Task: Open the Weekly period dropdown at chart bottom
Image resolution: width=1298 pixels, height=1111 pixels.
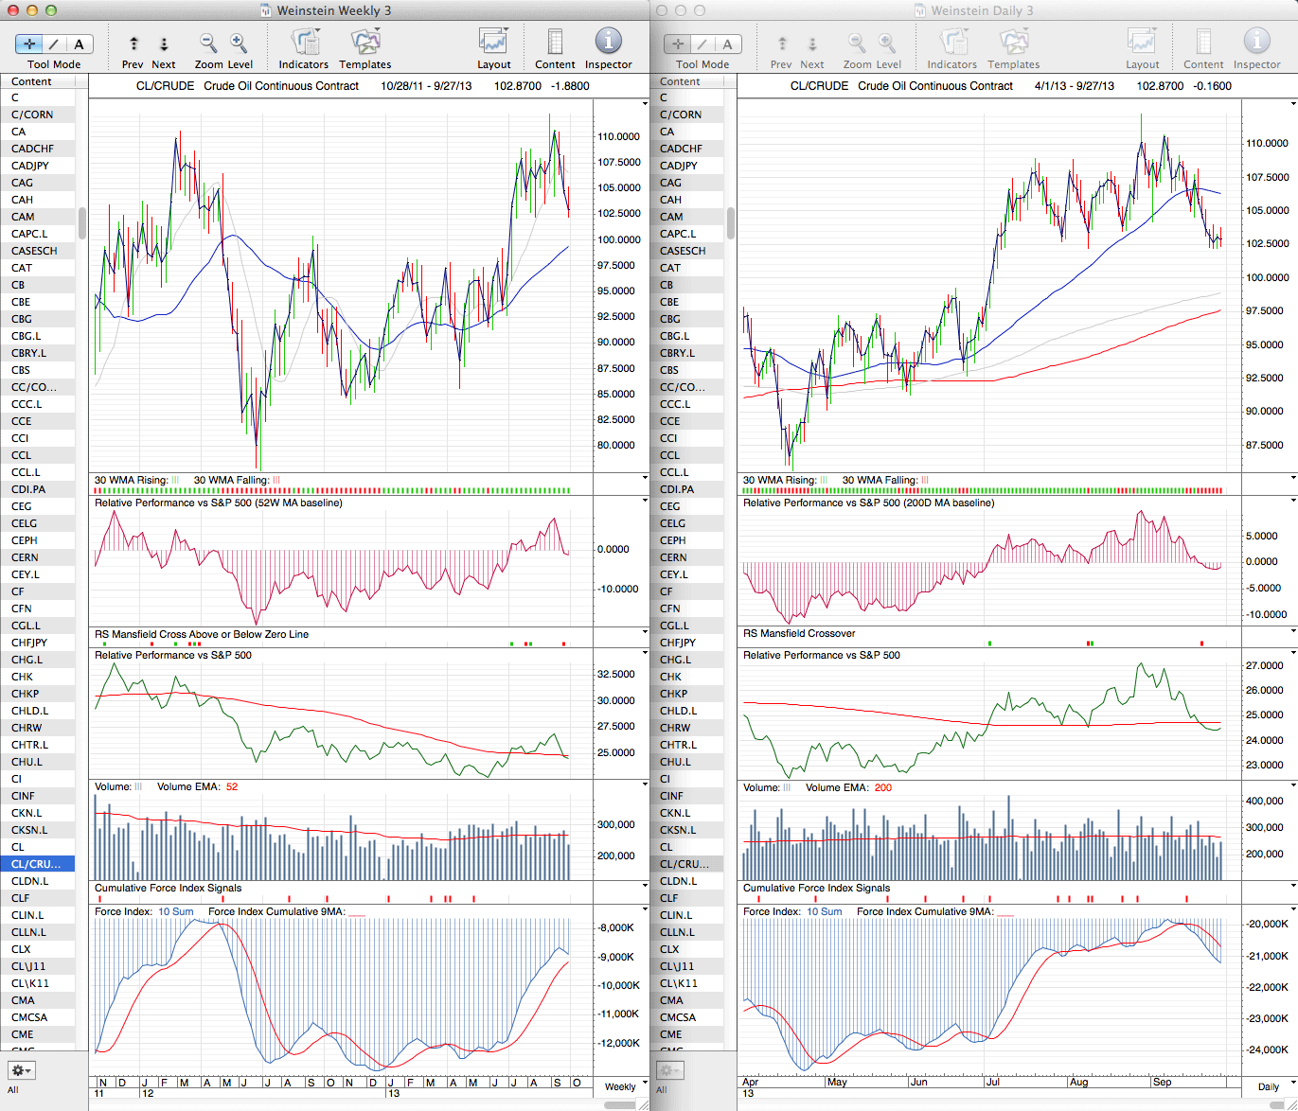Action: coord(627,1085)
